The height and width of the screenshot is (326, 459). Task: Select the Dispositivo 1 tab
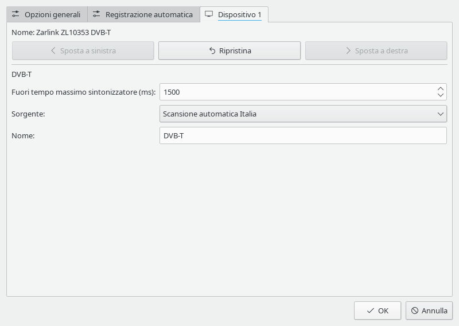click(234, 14)
